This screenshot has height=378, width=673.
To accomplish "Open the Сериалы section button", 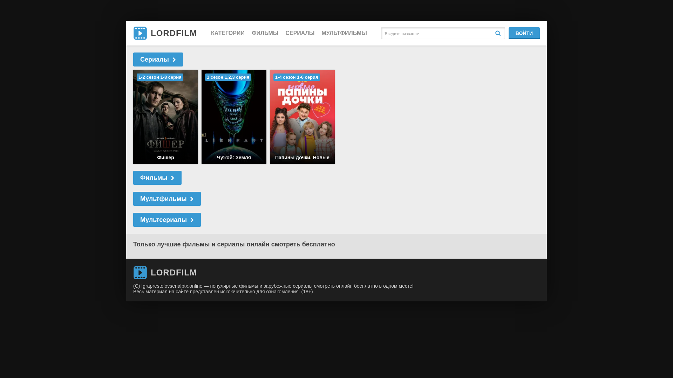I will [158, 59].
